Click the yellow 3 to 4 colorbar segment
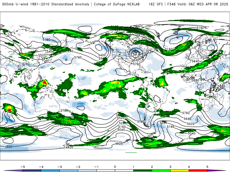This screenshot has height=172, width=230. (179, 171)
